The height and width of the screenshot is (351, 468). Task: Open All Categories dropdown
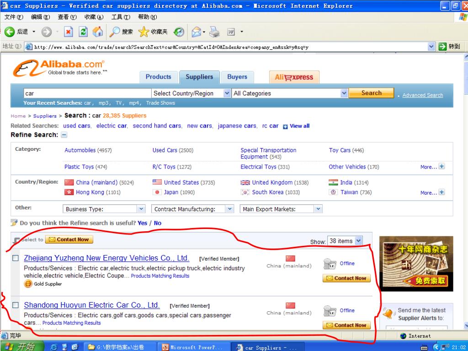(x=290, y=93)
